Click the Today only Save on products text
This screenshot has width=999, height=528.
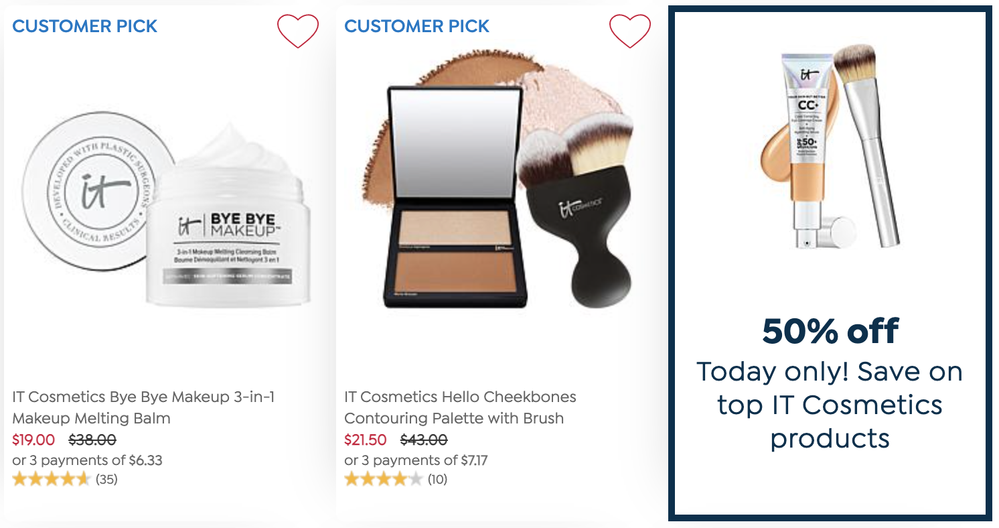[x=830, y=405]
